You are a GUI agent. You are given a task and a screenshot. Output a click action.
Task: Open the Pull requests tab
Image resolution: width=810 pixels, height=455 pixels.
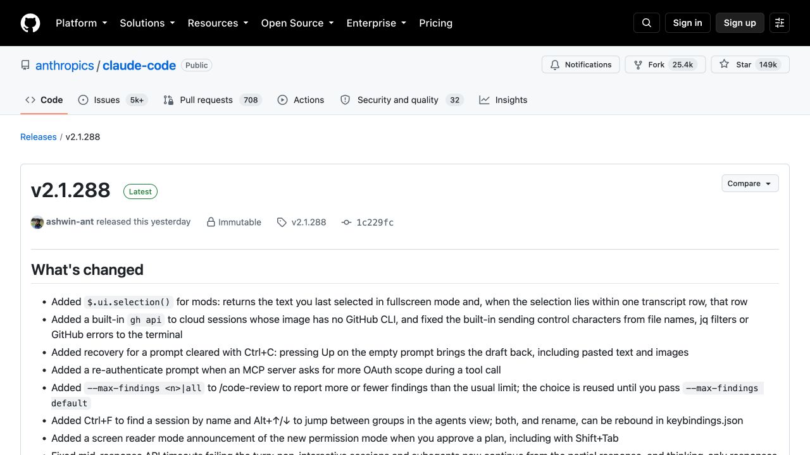click(x=212, y=100)
